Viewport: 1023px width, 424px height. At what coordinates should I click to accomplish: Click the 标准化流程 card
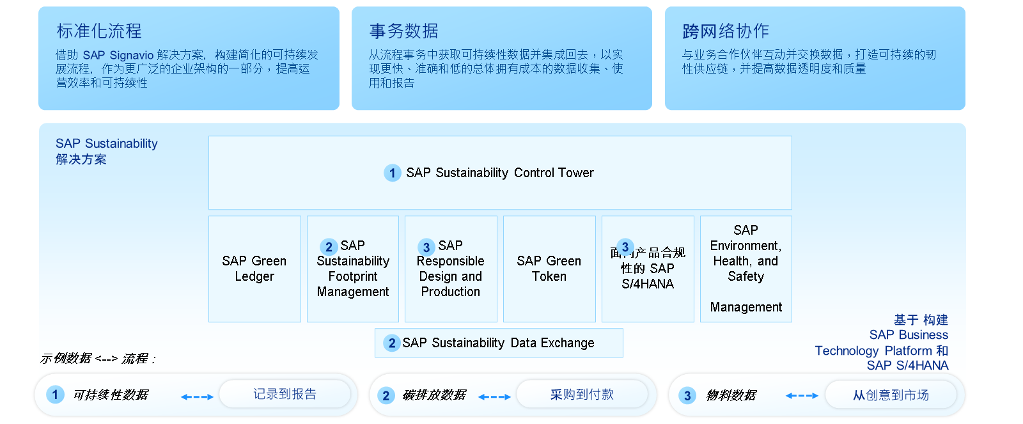click(x=189, y=58)
